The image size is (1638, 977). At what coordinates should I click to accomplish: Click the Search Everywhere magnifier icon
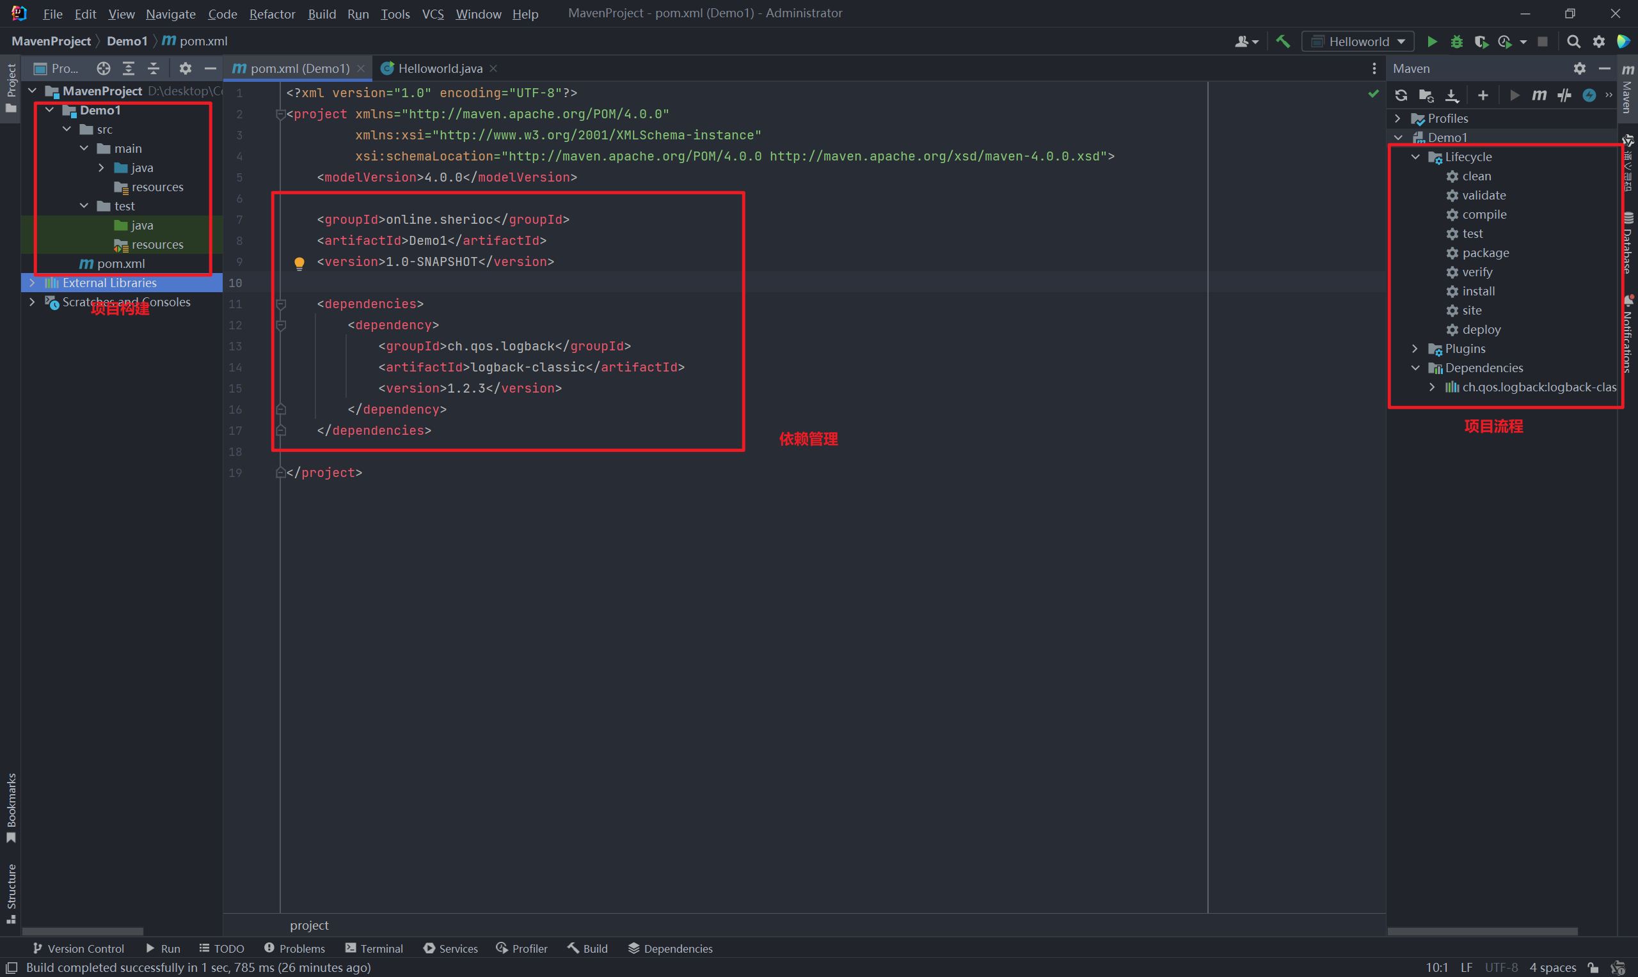point(1573,42)
